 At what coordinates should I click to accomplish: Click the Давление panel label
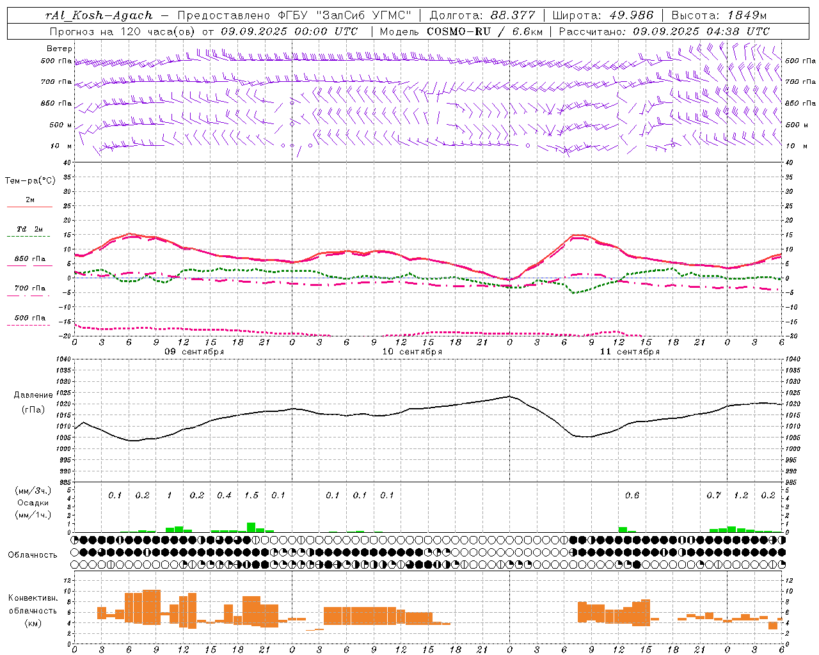pos(33,395)
